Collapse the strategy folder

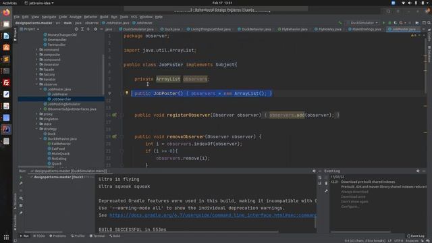36,129
